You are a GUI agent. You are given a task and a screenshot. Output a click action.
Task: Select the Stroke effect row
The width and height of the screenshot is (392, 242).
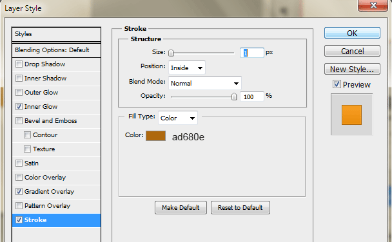(x=57, y=220)
